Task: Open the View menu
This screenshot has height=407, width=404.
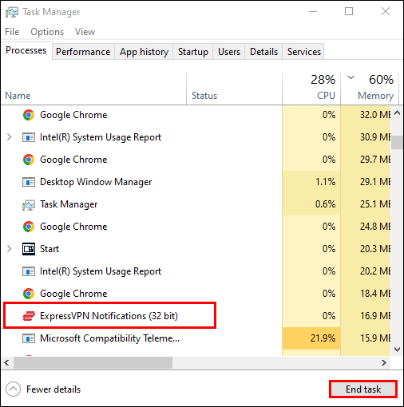Action: pos(85,32)
